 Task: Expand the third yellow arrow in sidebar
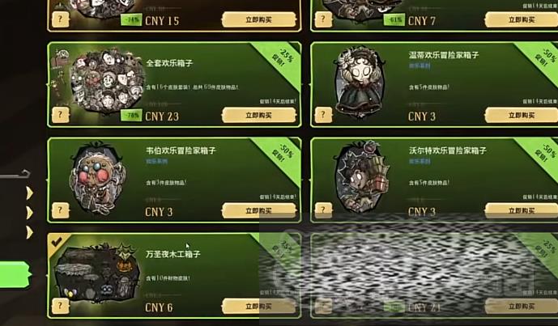point(29,232)
